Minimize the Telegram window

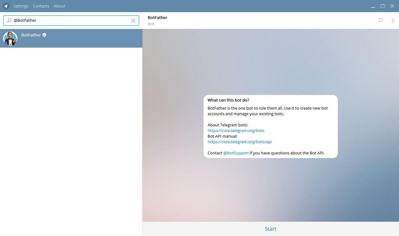tap(373, 6)
